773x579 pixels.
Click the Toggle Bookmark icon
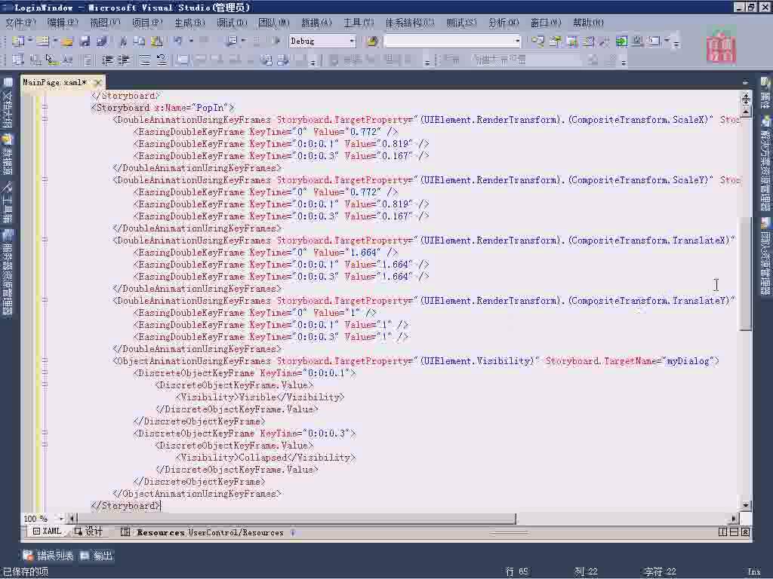pos(183,60)
